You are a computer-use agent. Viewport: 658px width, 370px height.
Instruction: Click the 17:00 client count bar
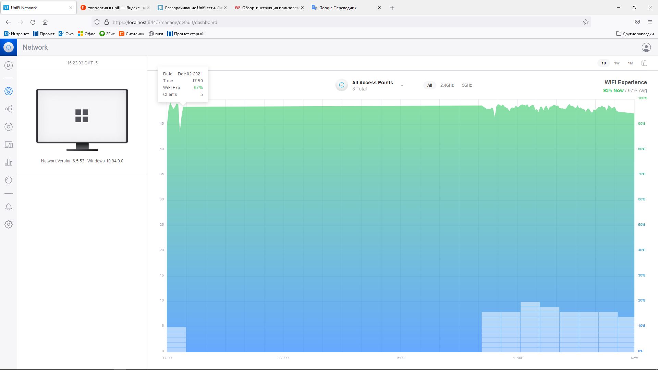pos(176,340)
